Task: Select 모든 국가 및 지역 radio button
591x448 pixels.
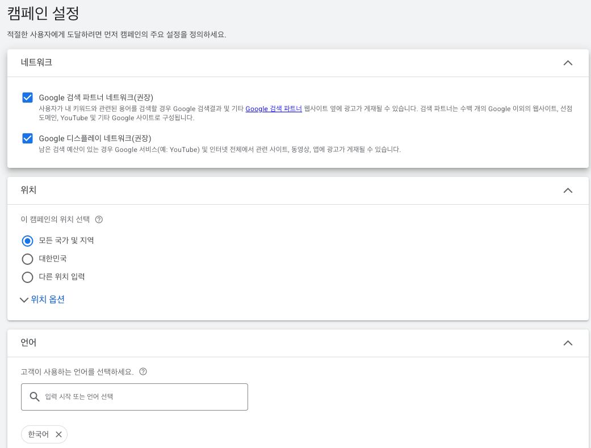Action: click(x=27, y=240)
